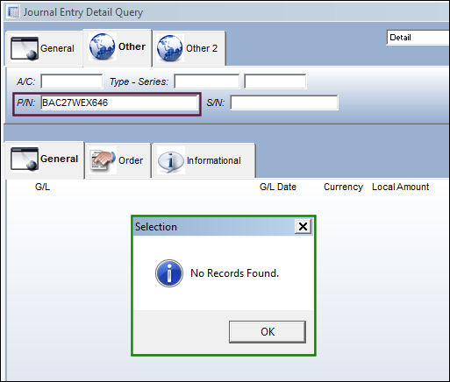Click the window icon on upper General tab
This screenshot has width=450, height=382.
coord(25,48)
